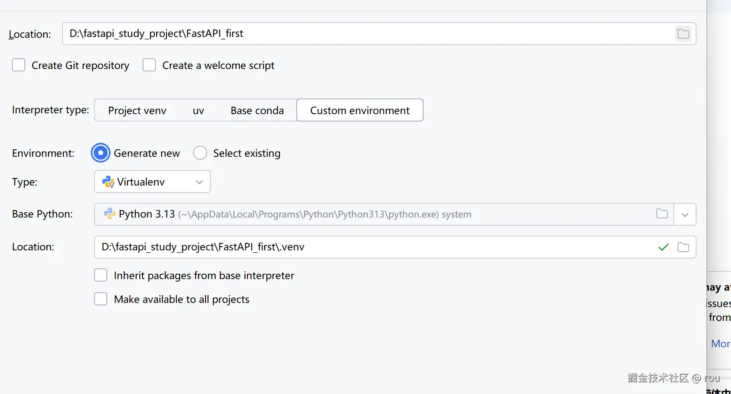Select the Generate new radio button
Image resolution: width=731 pixels, height=394 pixels.
(101, 153)
